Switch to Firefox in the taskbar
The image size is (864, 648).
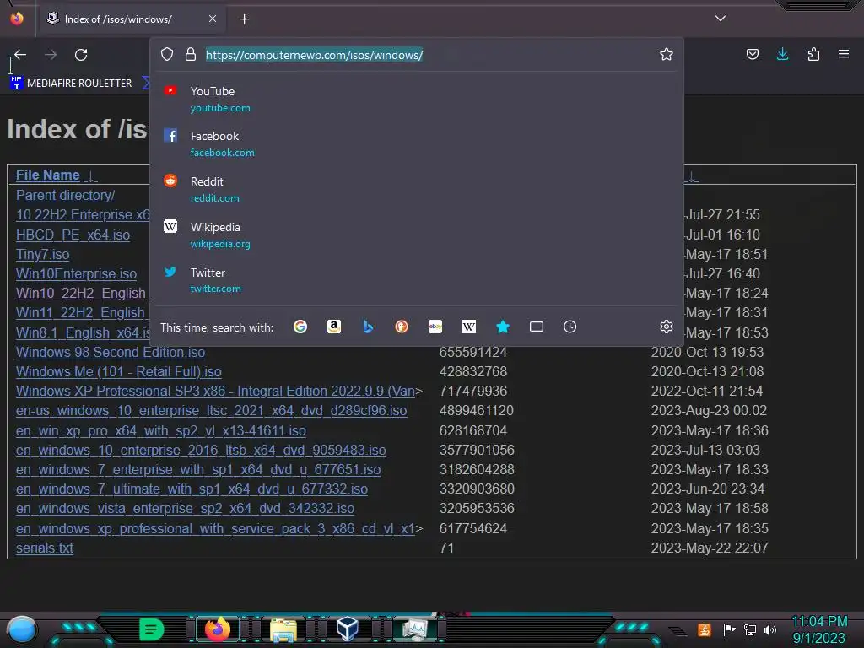click(x=218, y=629)
